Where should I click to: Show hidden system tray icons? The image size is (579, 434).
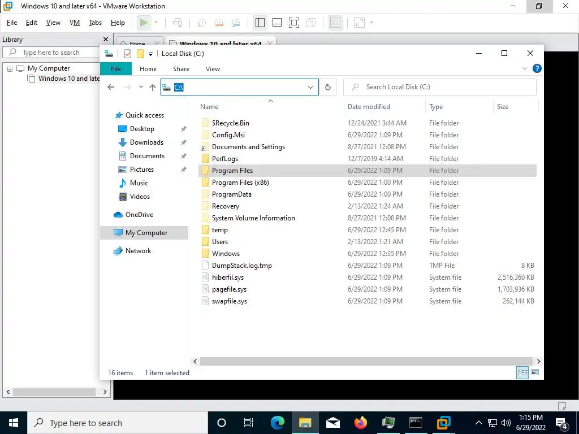pyautogui.click(x=478, y=423)
